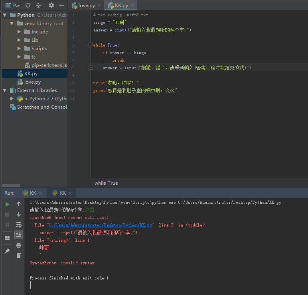Toggle soft-wrap in run console
The height and width of the screenshot is (295, 308).
coord(19,225)
